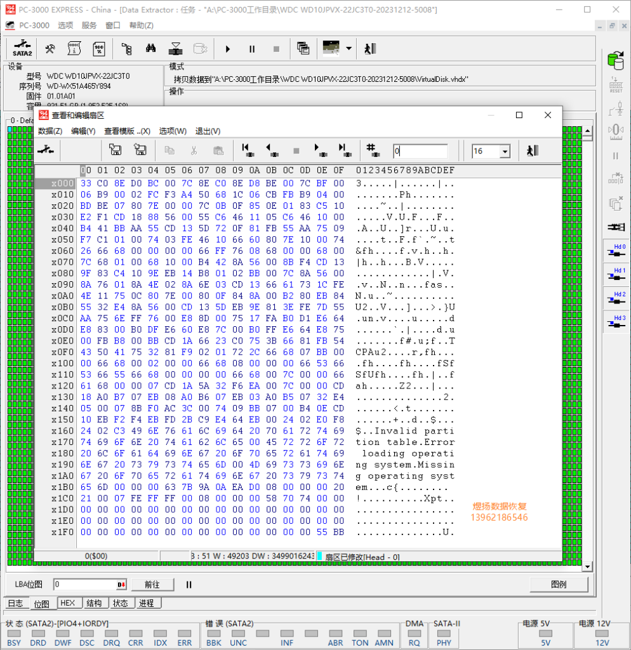The width and height of the screenshot is (631, 650).
Task: Click the drive info document icon
Action: (74, 49)
